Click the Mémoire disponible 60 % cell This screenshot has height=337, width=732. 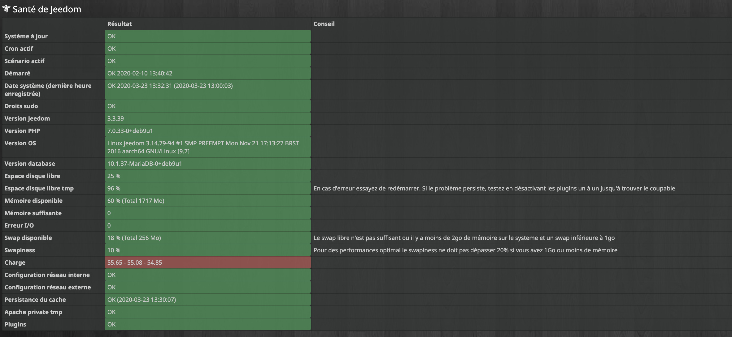click(207, 201)
